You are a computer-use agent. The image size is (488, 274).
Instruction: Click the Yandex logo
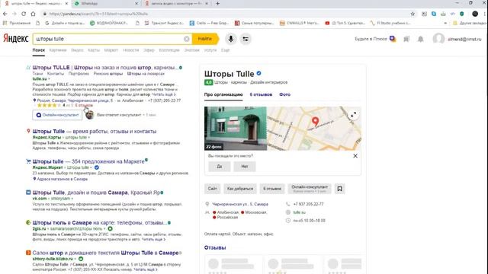(15, 39)
